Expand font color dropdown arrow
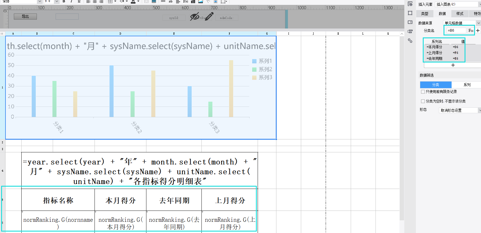 [138, 1]
